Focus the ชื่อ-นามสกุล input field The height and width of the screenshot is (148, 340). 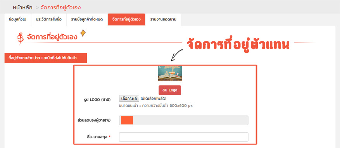(x=184, y=137)
